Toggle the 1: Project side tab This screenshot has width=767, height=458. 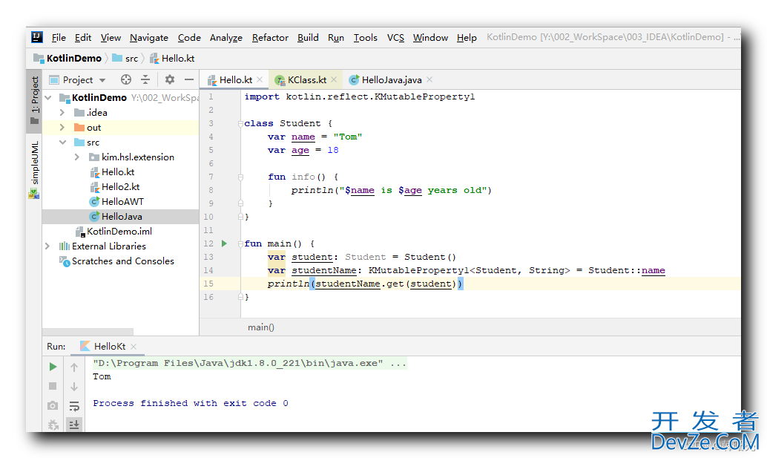point(34,100)
